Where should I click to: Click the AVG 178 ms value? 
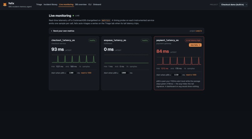179,68
